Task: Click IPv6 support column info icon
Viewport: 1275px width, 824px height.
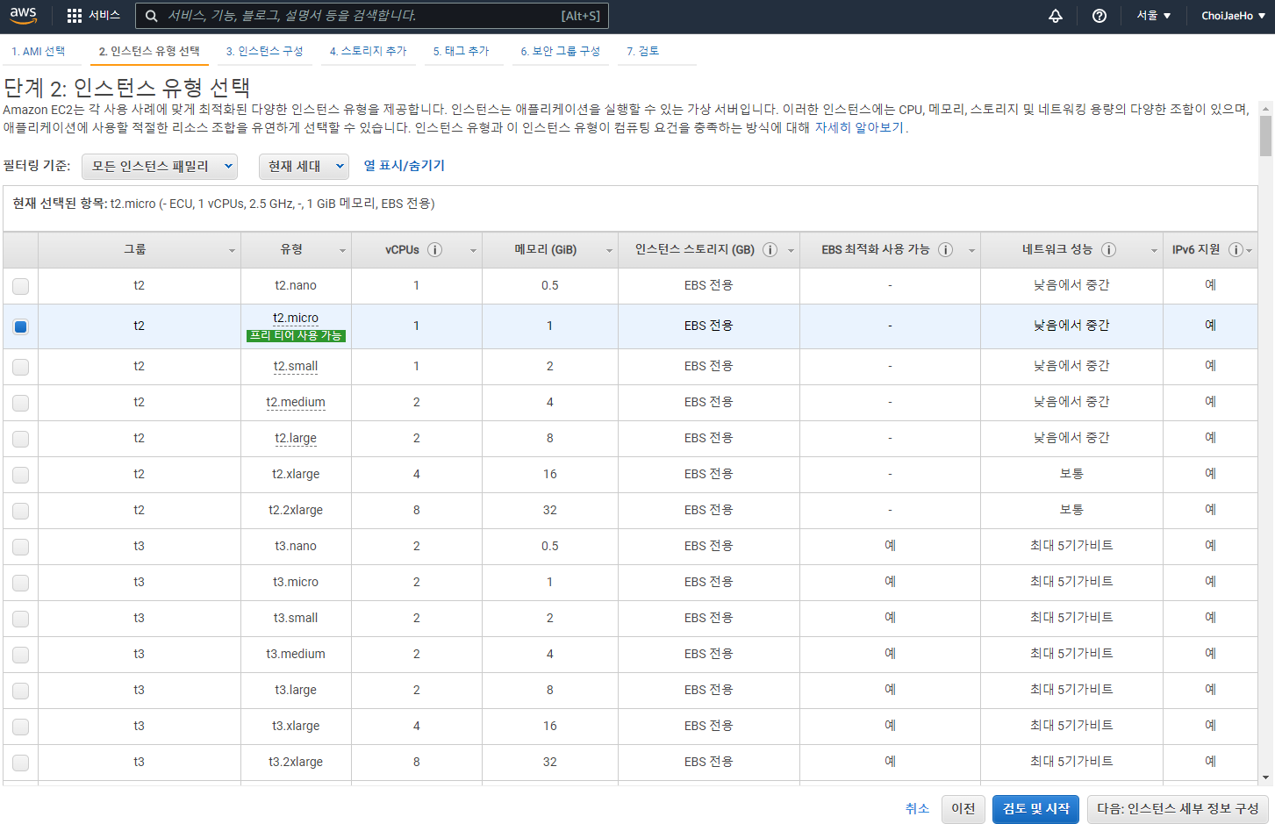Action: tap(1236, 250)
